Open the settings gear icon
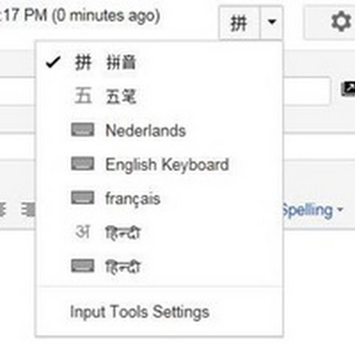The height and width of the screenshot is (355, 355). (x=340, y=22)
